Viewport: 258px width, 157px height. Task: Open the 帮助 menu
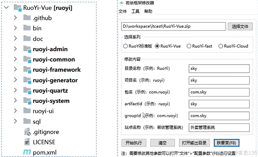tap(148, 11)
